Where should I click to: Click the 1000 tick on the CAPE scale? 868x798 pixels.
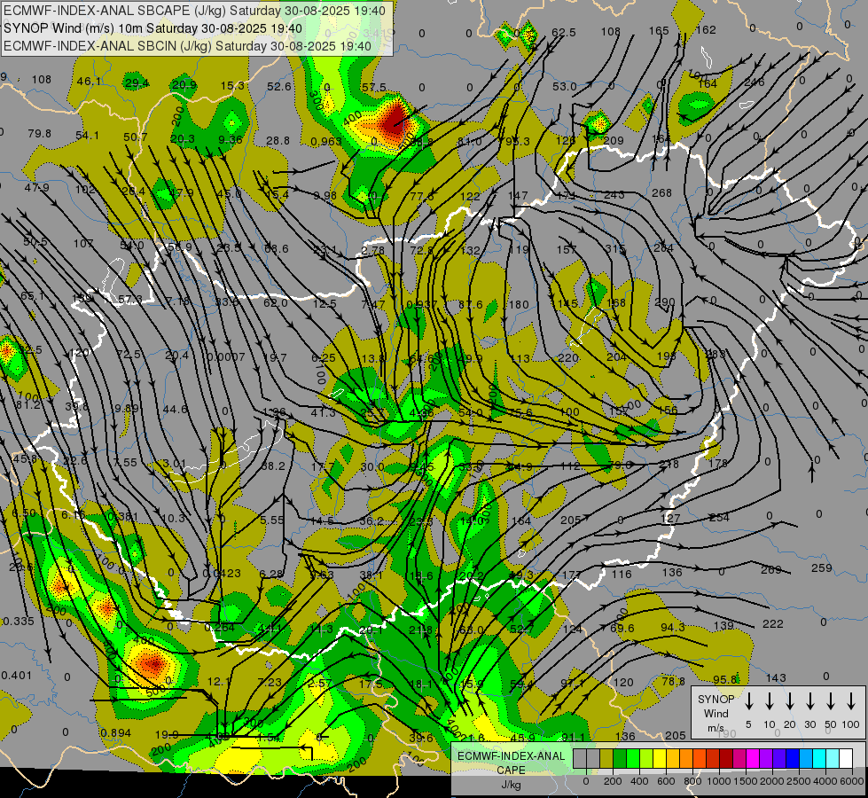[x=719, y=781]
